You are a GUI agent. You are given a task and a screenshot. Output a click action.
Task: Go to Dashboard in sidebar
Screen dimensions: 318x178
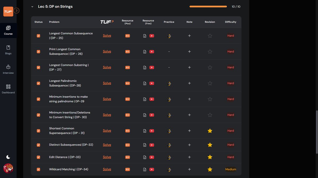pyautogui.click(x=8, y=89)
